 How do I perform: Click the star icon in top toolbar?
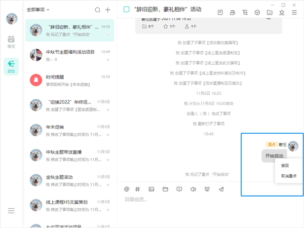(282, 13)
